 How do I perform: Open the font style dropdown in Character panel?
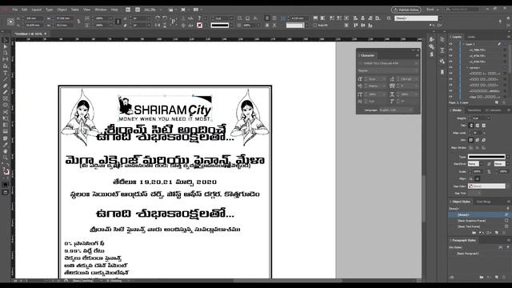[416, 70]
